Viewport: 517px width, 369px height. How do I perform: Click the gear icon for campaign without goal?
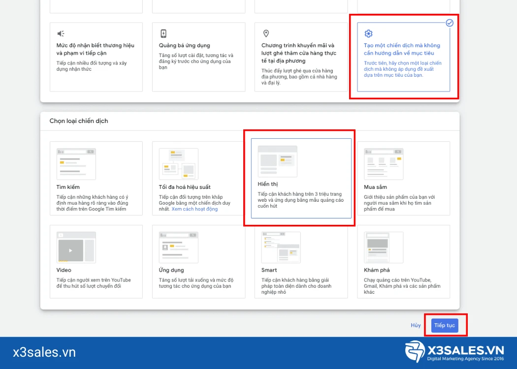click(x=368, y=33)
